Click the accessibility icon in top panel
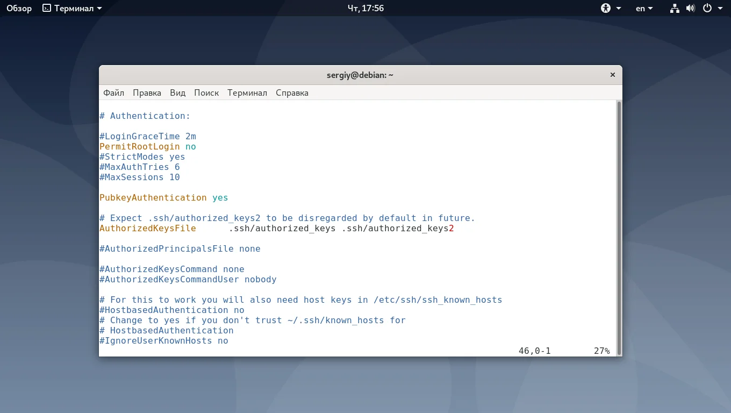This screenshot has width=731, height=413. (606, 8)
